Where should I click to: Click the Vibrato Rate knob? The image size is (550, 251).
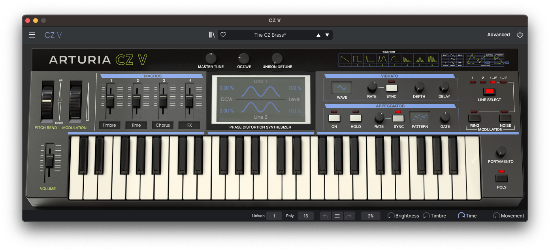click(x=372, y=87)
